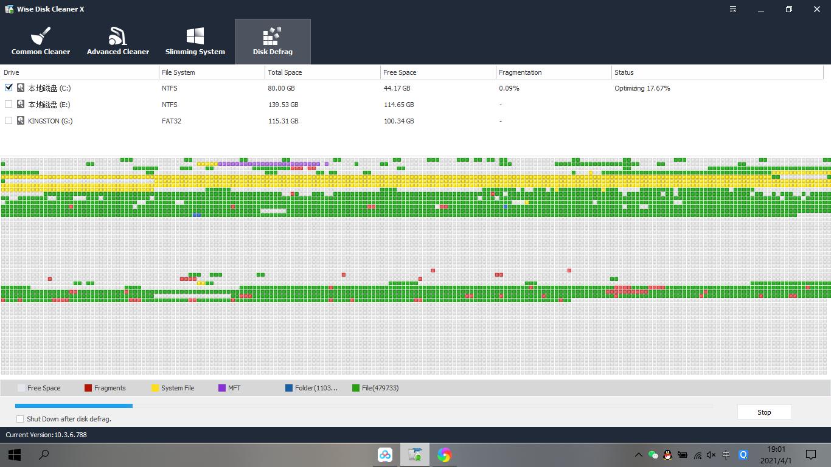Open the Windows notification center
The height and width of the screenshot is (467, 831).
[811, 455]
